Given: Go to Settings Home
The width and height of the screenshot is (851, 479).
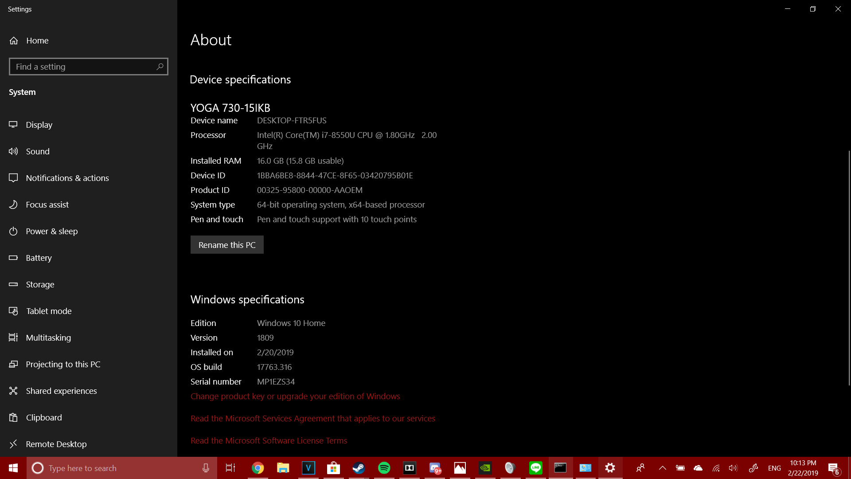Looking at the screenshot, I should click(29, 40).
